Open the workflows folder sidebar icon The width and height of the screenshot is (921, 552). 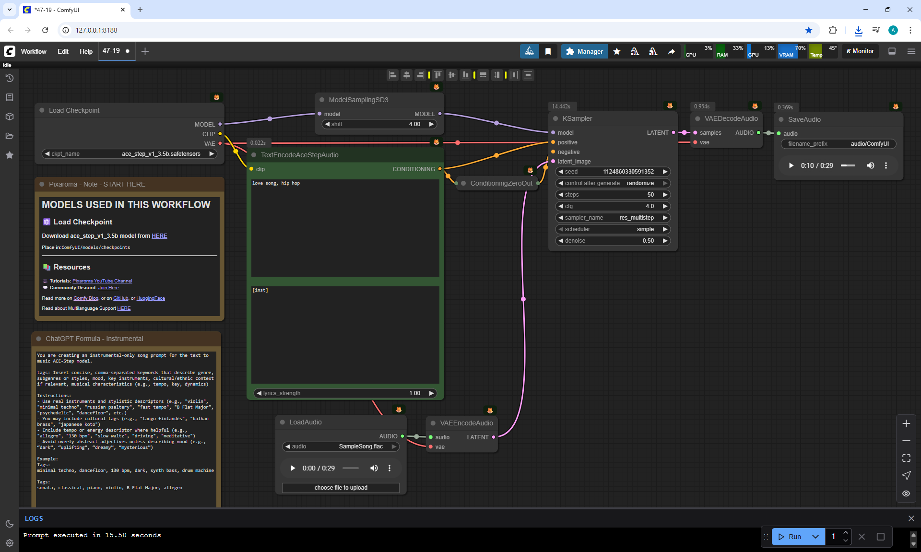coord(9,136)
